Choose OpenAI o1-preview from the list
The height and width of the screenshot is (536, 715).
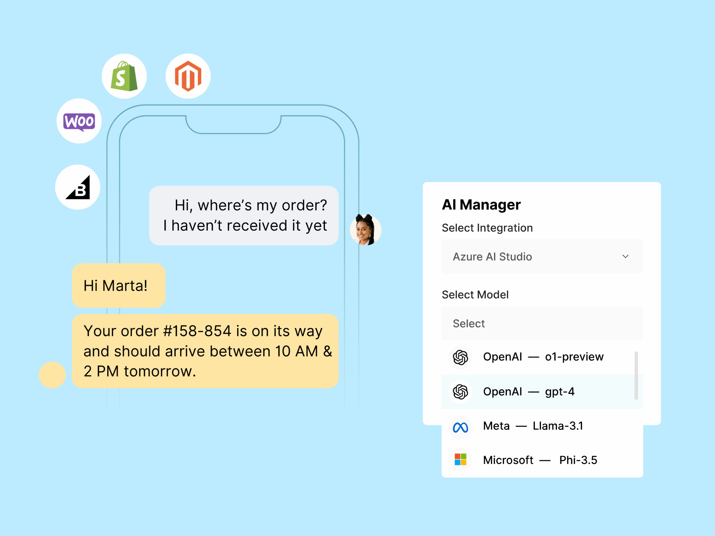543,357
